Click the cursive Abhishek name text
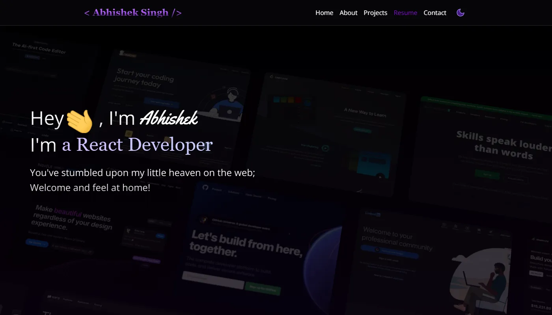Viewport: 552px width, 315px height. 169,118
